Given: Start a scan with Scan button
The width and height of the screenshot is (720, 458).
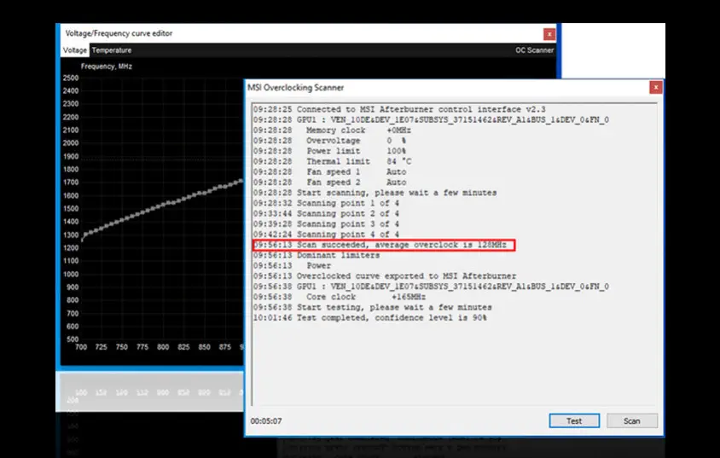Looking at the screenshot, I should point(631,420).
